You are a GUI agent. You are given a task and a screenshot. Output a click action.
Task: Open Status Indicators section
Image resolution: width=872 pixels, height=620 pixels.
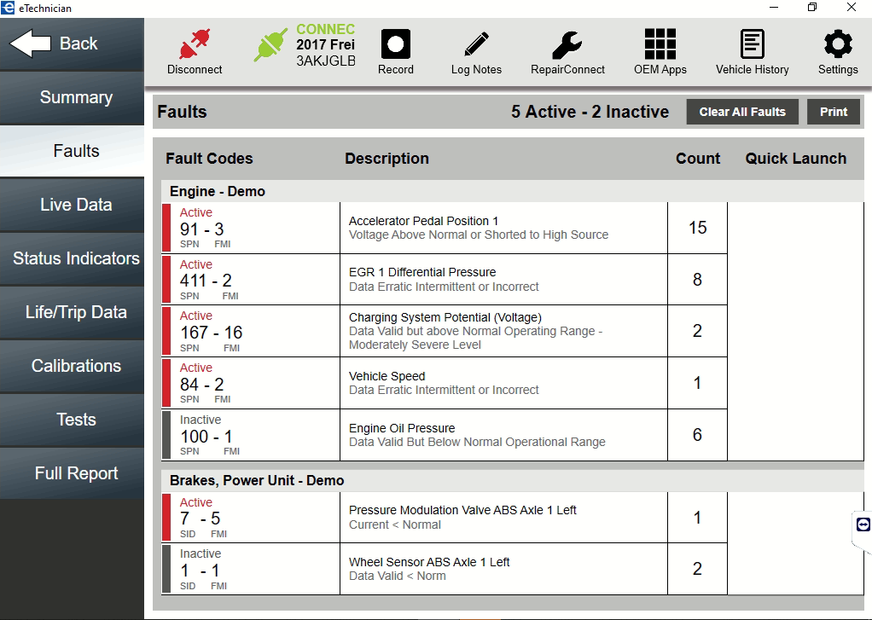click(73, 258)
